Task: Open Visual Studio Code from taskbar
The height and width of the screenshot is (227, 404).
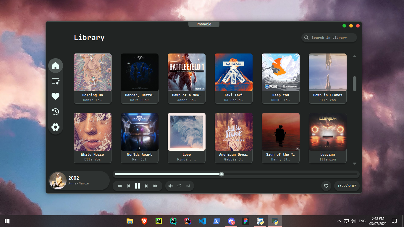Action: (202, 221)
